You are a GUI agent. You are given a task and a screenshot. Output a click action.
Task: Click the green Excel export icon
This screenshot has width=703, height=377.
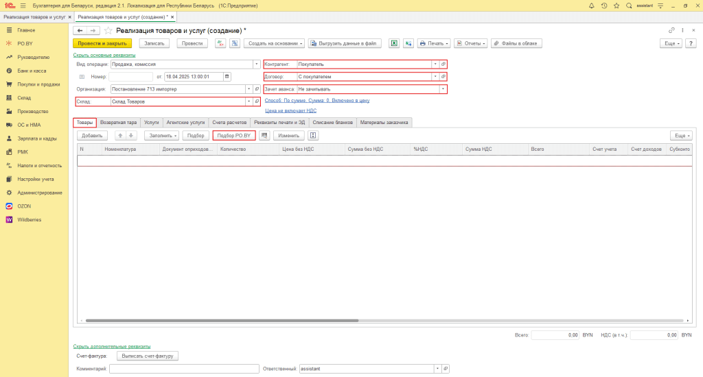pyautogui.click(x=394, y=43)
